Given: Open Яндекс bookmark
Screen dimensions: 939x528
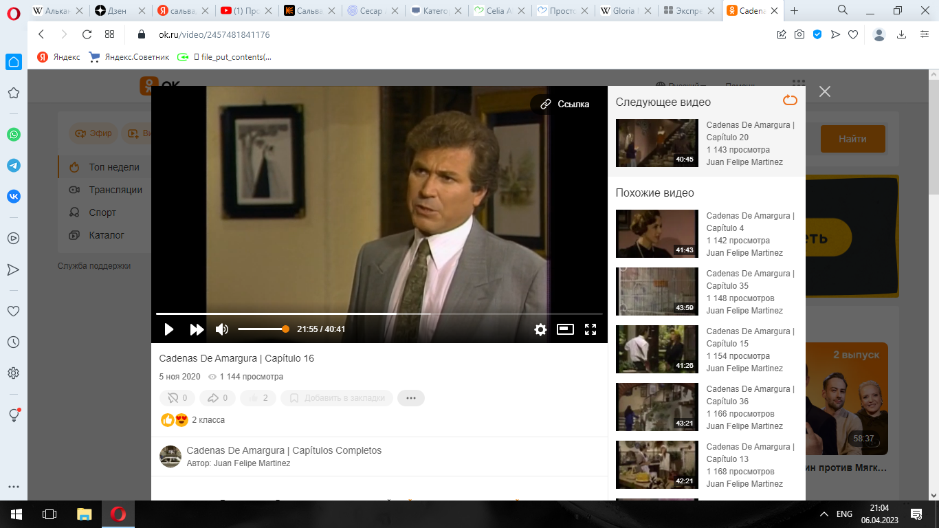Looking at the screenshot, I should [x=59, y=57].
